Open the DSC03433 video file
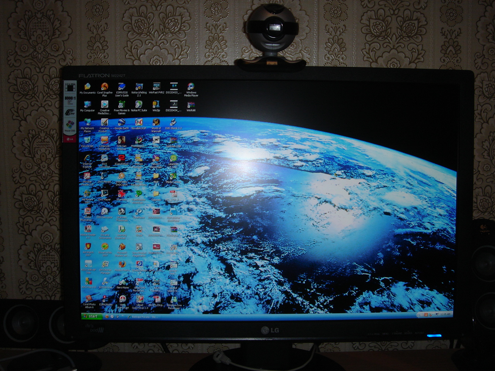This screenshot has height=371, width=495. [174, 88]
